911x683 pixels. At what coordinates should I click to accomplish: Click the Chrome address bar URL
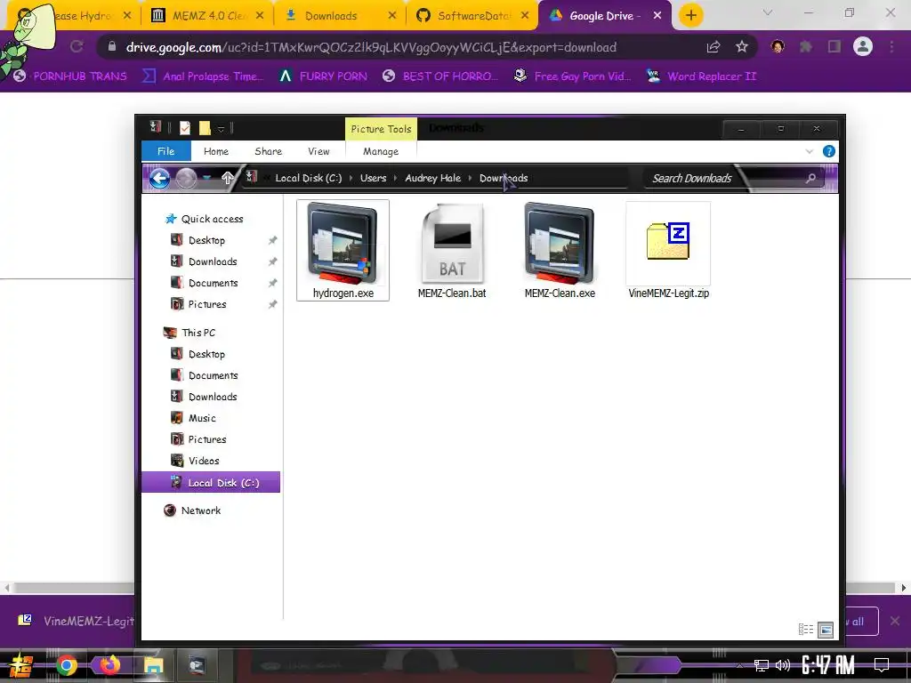(x=371, y=47)
